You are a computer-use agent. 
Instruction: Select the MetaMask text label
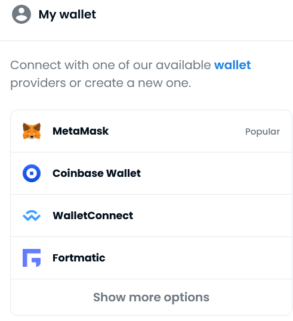(81, 131)
